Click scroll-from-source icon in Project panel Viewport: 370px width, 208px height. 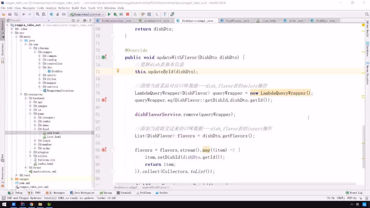pyautogui.click(x=73, y=21)
